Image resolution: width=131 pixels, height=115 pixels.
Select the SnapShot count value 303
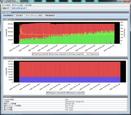(67, 100)
